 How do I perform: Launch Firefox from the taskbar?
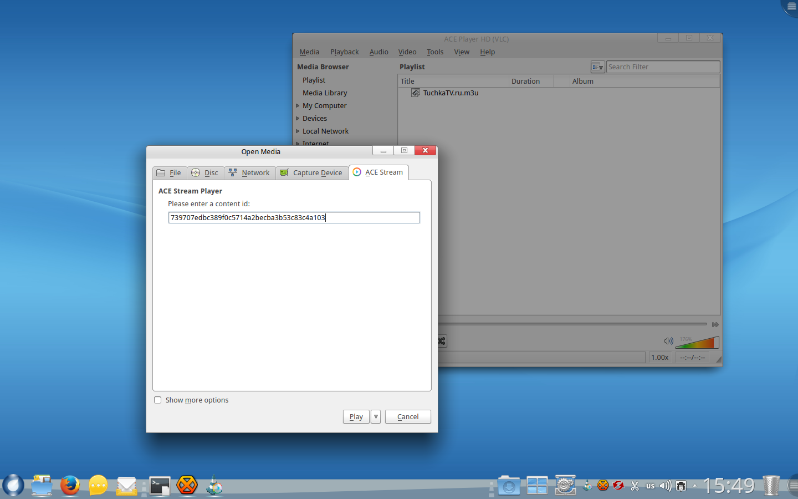coord(70,486)
